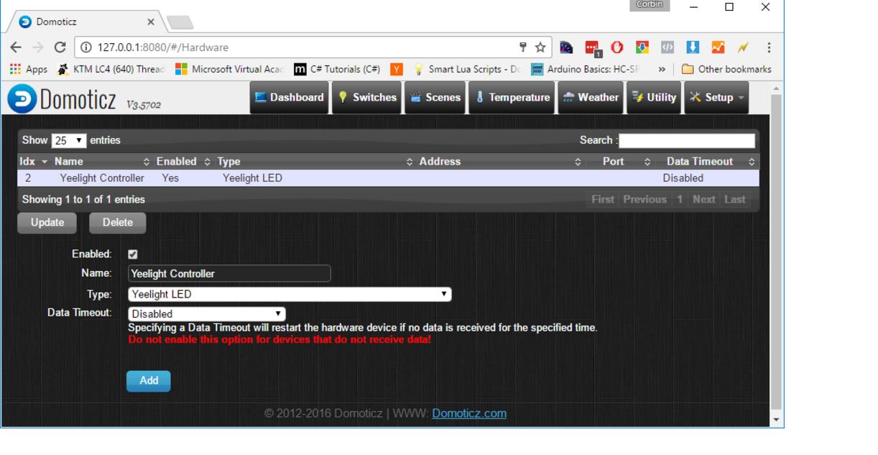Open the Dashboard tab

coord(290,97)
